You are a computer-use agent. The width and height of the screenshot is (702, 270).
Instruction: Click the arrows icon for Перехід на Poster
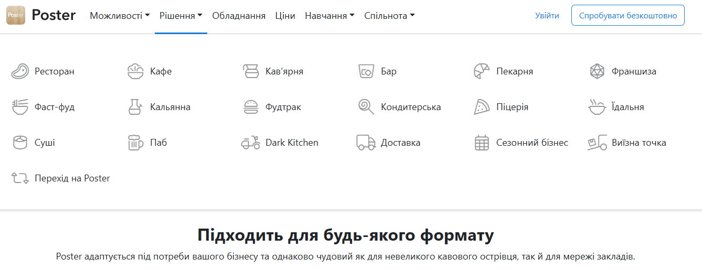point(20,178)
